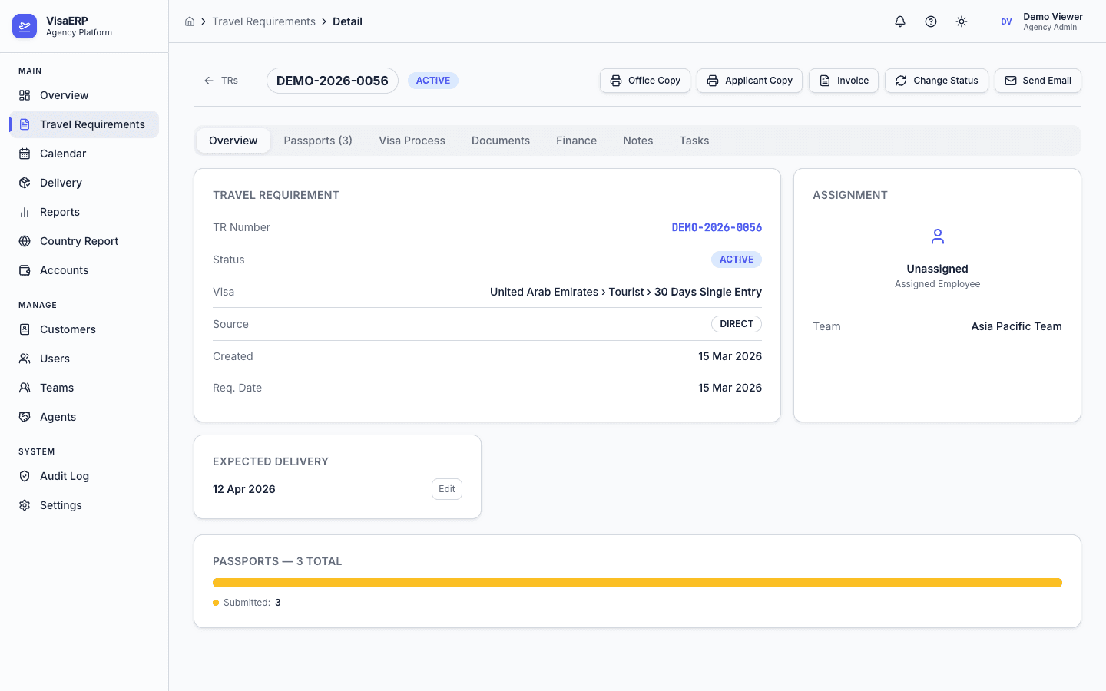Click the passports submission progress bar
The height and width of the screenshot is (691, 1106).
(637, 583)
